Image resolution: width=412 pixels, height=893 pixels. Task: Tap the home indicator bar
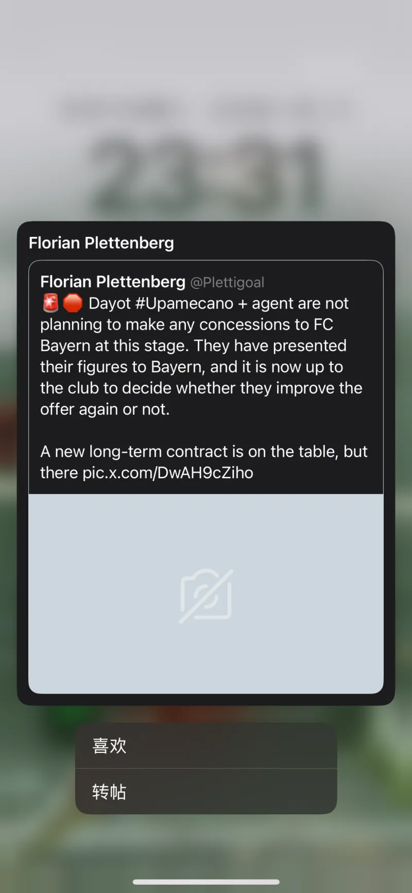pyautogui.click(x=206, y=882)
